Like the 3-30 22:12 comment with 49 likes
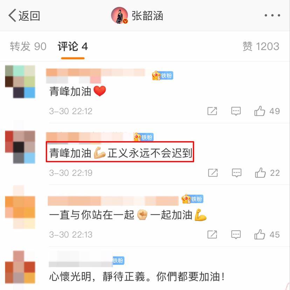This screenshot has height=290, width=290. pos(267,111)
